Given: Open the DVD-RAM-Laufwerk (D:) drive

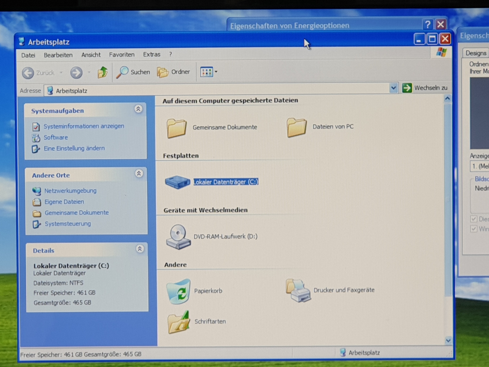Looking at the screenshot, I should [x=178, y=237].
